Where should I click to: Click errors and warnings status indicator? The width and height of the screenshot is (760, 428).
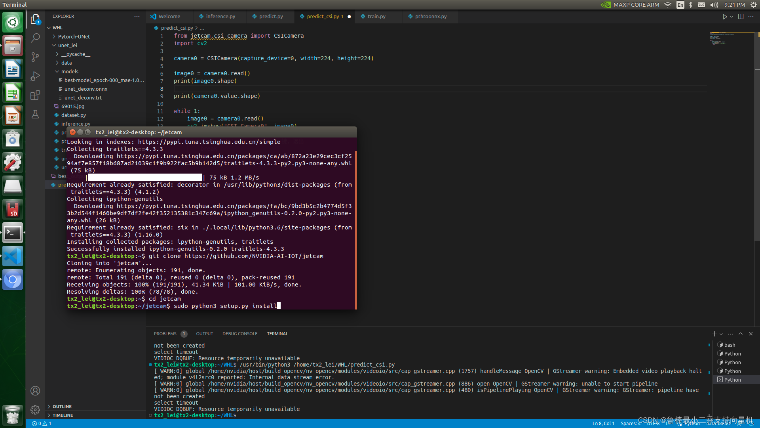point(42,424)
